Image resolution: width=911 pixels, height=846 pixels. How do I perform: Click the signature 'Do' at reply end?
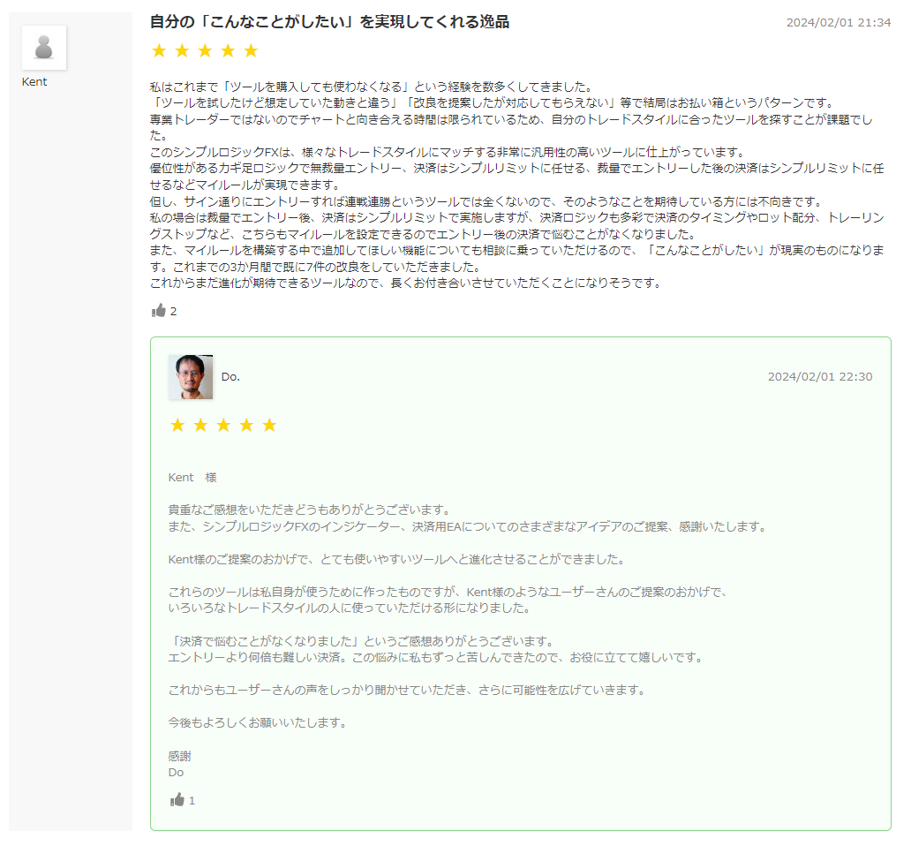tap(176, 772)
